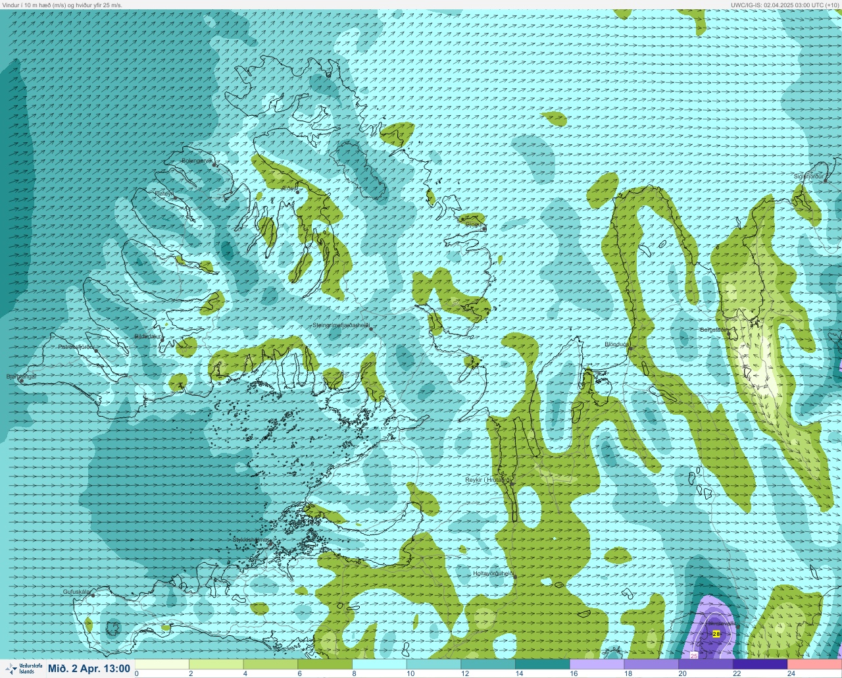Click the dark teal 14–16 m/s legend swatch
This screenshot has height=678, width=842.
coord(542,664)
